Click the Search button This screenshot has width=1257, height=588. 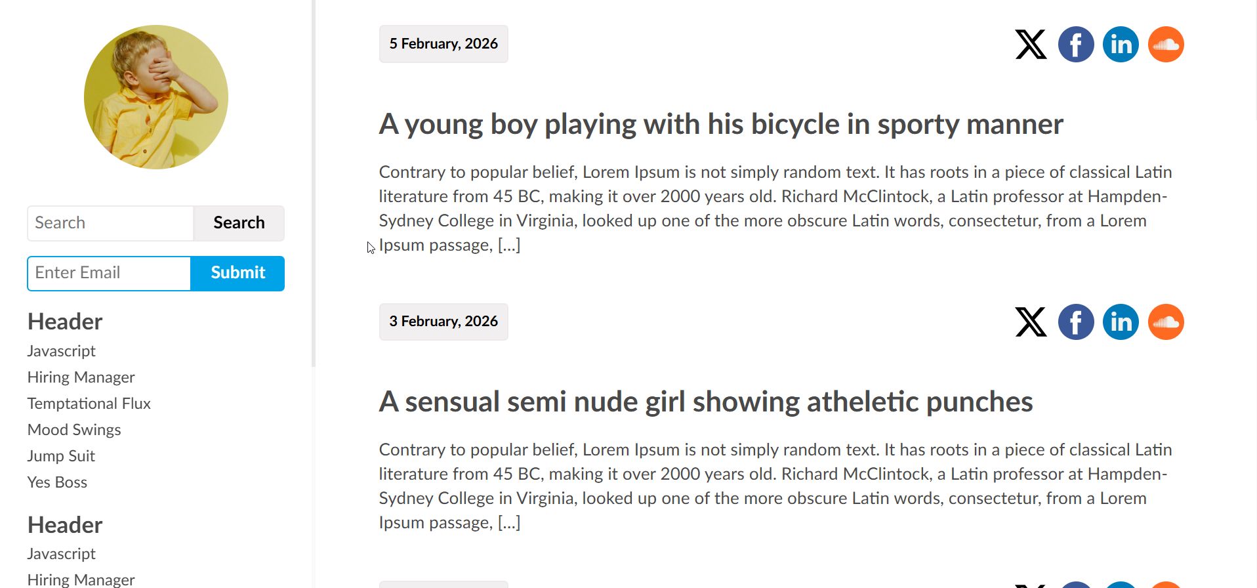[x=239, y=223]
